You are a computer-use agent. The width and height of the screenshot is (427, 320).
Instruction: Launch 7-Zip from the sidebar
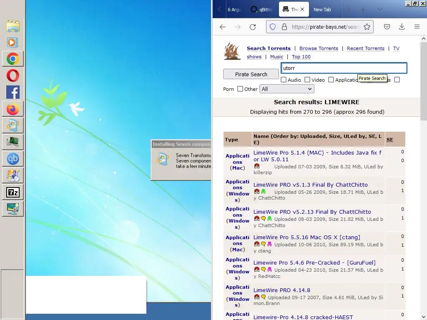point(13,192)
